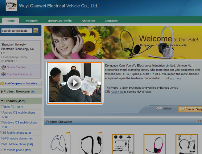Click the Welcome to Our Site banner
Image resolution: width=202 pixels, height=154 pixels.
123,43
